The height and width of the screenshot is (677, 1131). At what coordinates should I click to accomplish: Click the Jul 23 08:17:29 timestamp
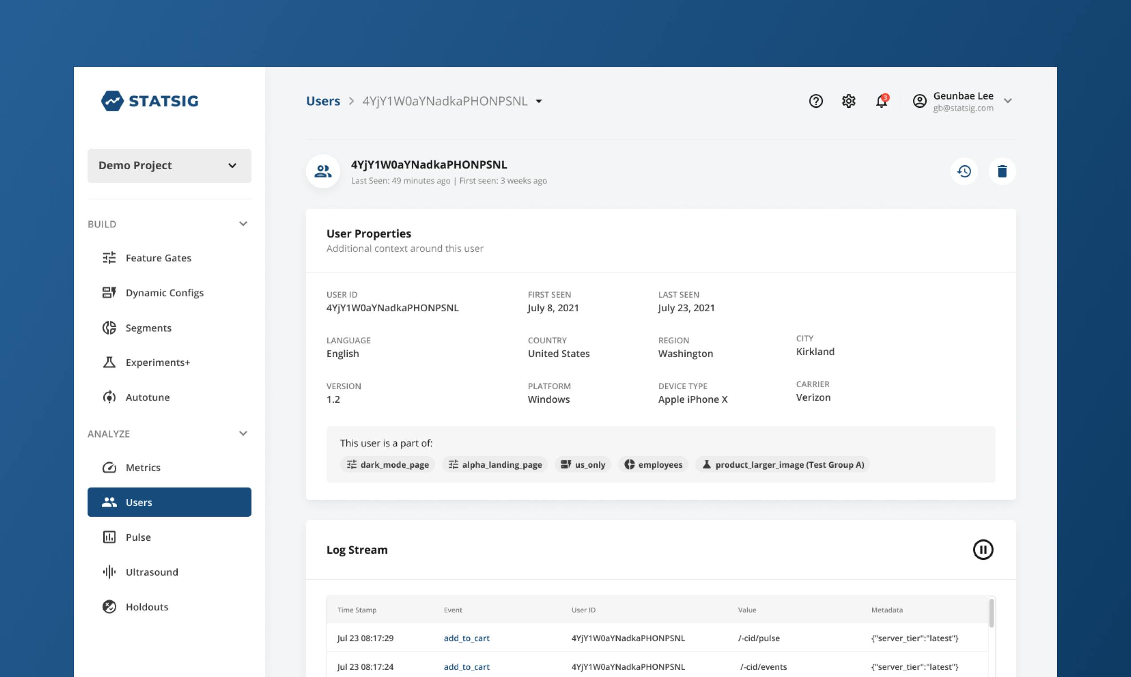click(365, 638)
